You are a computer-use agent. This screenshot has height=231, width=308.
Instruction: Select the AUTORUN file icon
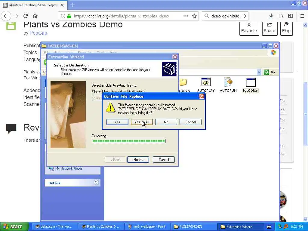tap(228, 85)
